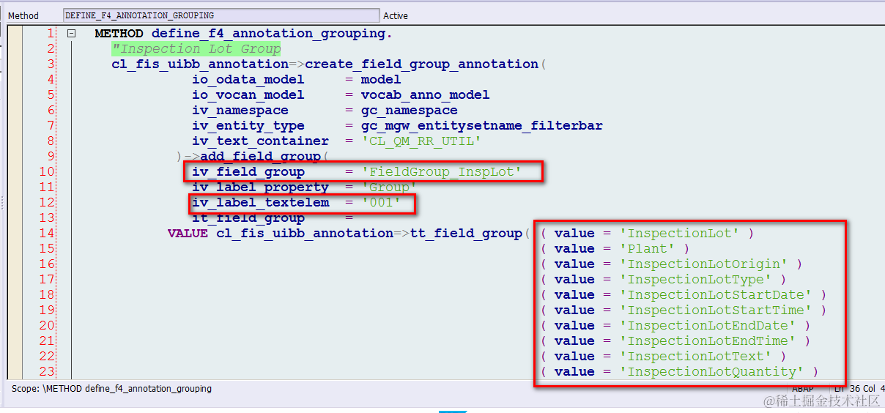The image size is (885, 413).
Task: Click the Method name field DEFINE_F4_ANNOTATION_GROUPING
Action: click(222, 15)
